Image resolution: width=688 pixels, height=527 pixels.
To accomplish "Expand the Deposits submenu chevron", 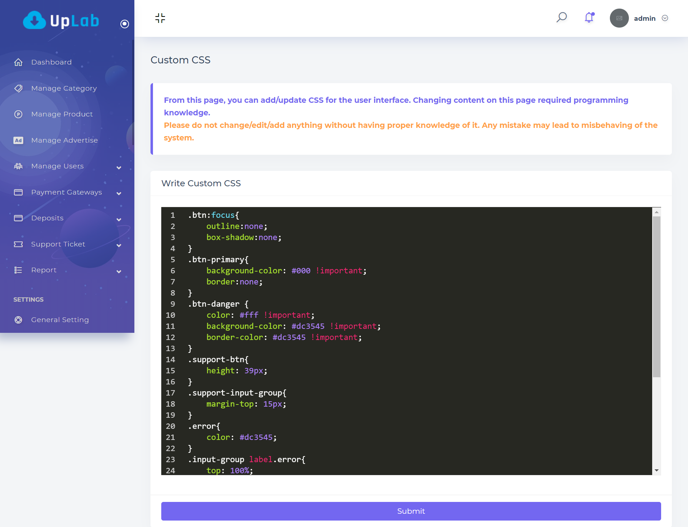I will click(x=119, y=219).
